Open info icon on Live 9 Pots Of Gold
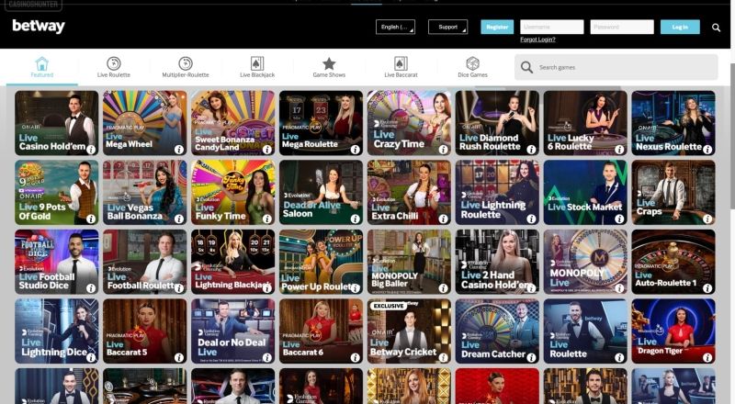Viewport: 735px width, 404px height. coord(91,219)
